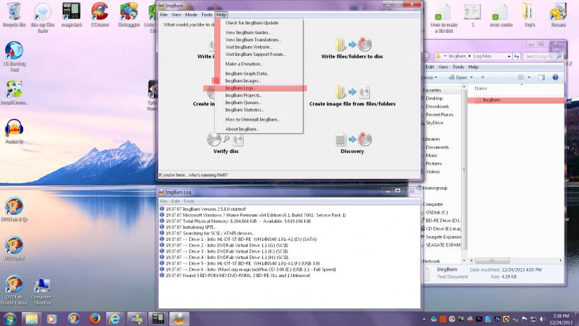Image resolution: width=579 pixels, height=326 pixels.
Task: Click the volume icon in system tray
Action: [542, 319]
